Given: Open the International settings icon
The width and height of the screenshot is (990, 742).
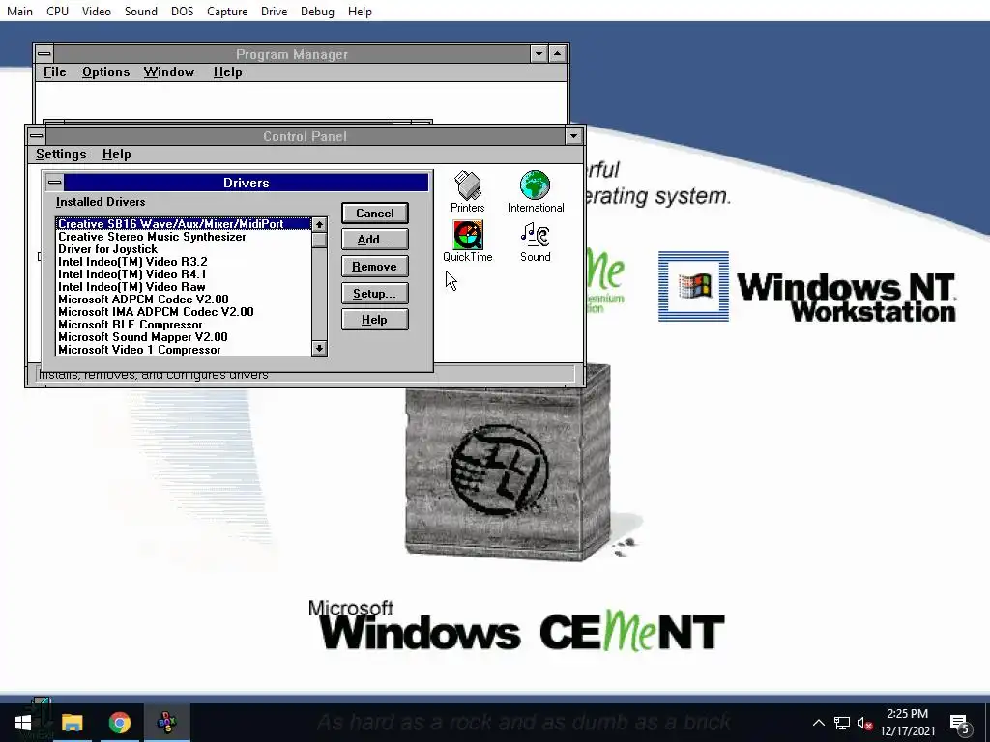Looking at the screenshot, I should (536, 192).
